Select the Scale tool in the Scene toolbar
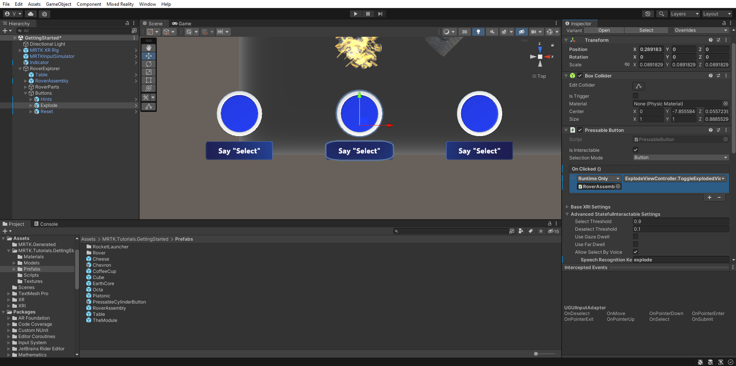This screenshot has width=736, height=366. tap(149, 72)
